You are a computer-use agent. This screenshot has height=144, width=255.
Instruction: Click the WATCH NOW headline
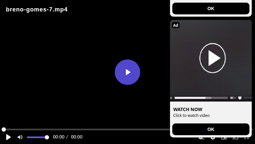pyautogui.click(x=188, y=109)
